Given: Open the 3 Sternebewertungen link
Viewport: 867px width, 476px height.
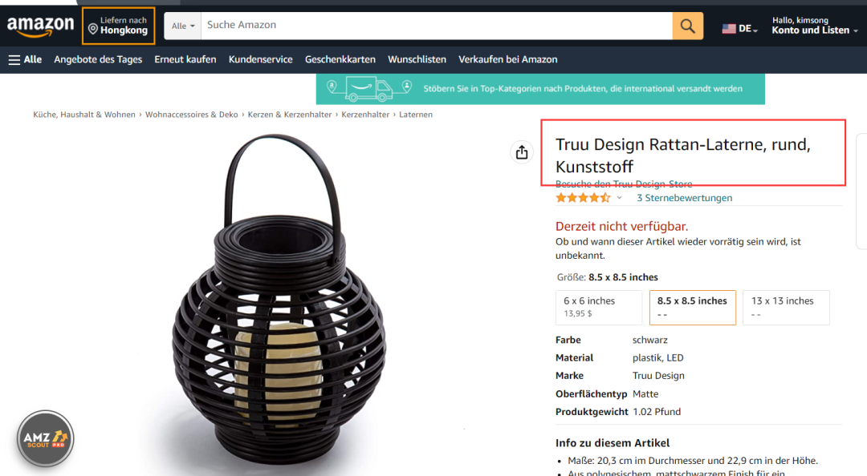Looking at the screenshot, I should (x=684, y=198).
